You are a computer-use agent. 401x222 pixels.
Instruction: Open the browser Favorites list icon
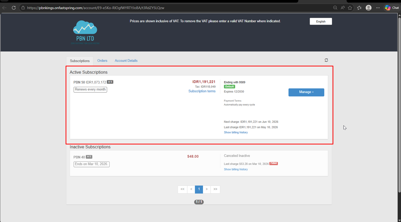[359, 8]
